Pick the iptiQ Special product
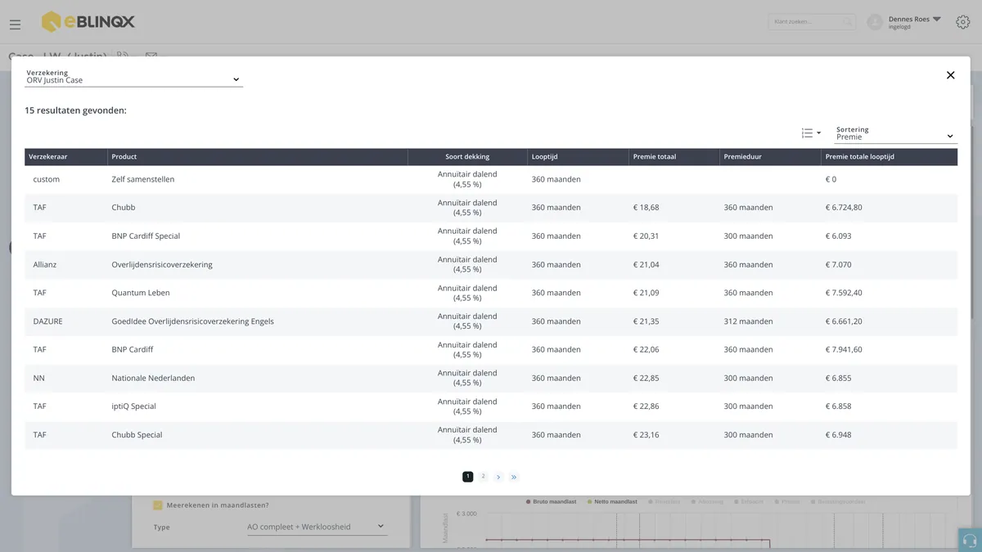This screenshot has width=982, height=552. point(491,406)
